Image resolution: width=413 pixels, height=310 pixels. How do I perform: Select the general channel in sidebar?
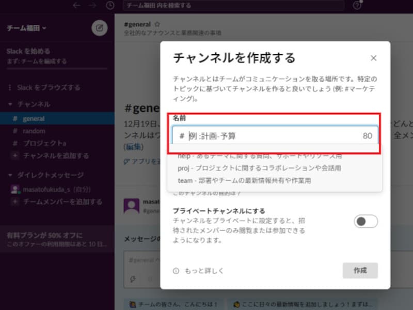(57, 119)
